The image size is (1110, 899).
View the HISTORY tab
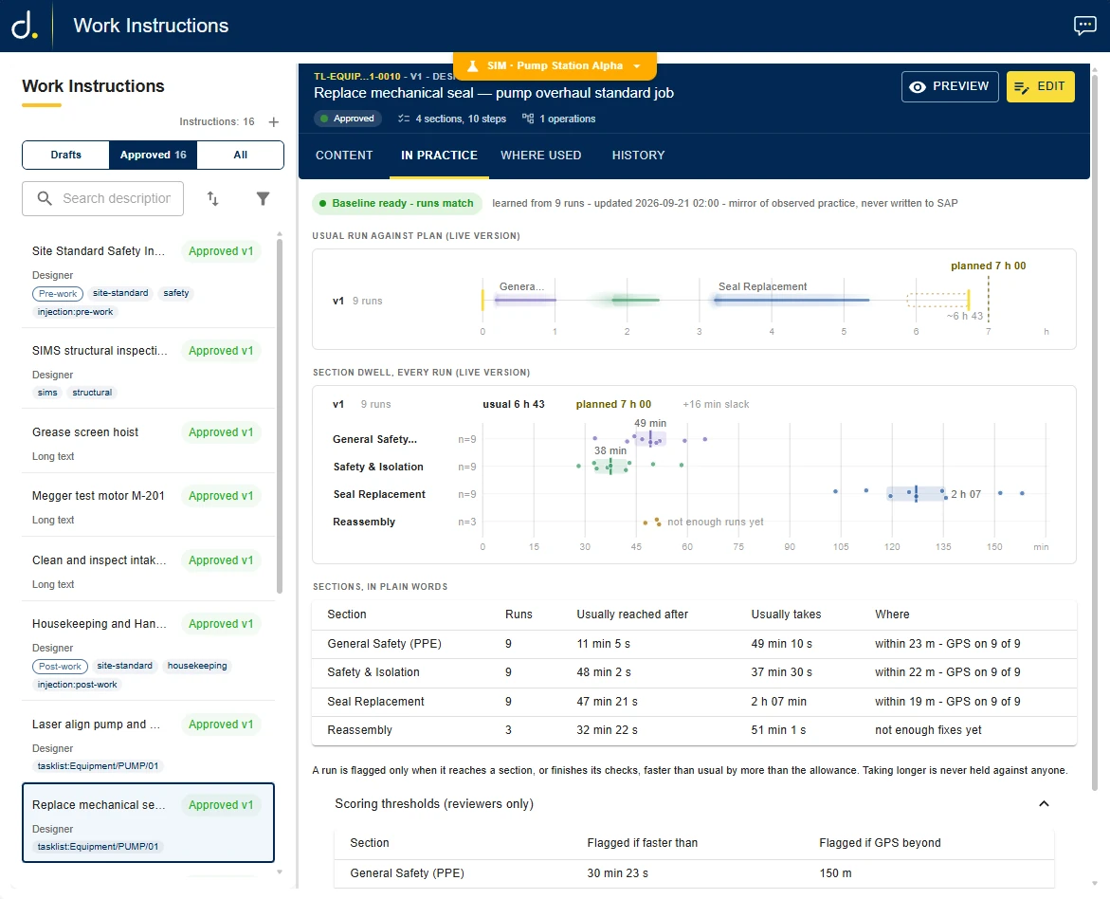point(639,156)
